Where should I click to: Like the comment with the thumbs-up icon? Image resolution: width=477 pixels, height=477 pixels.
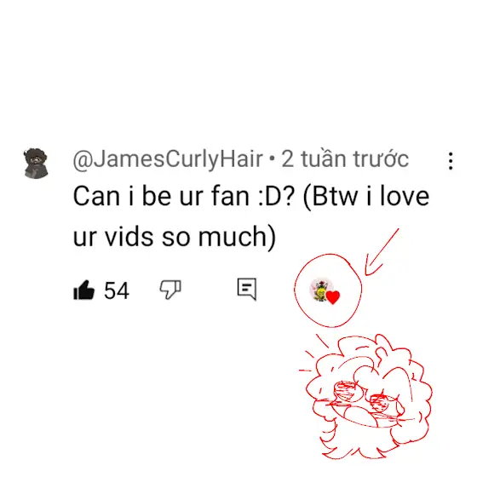click(x=84, y=290)
